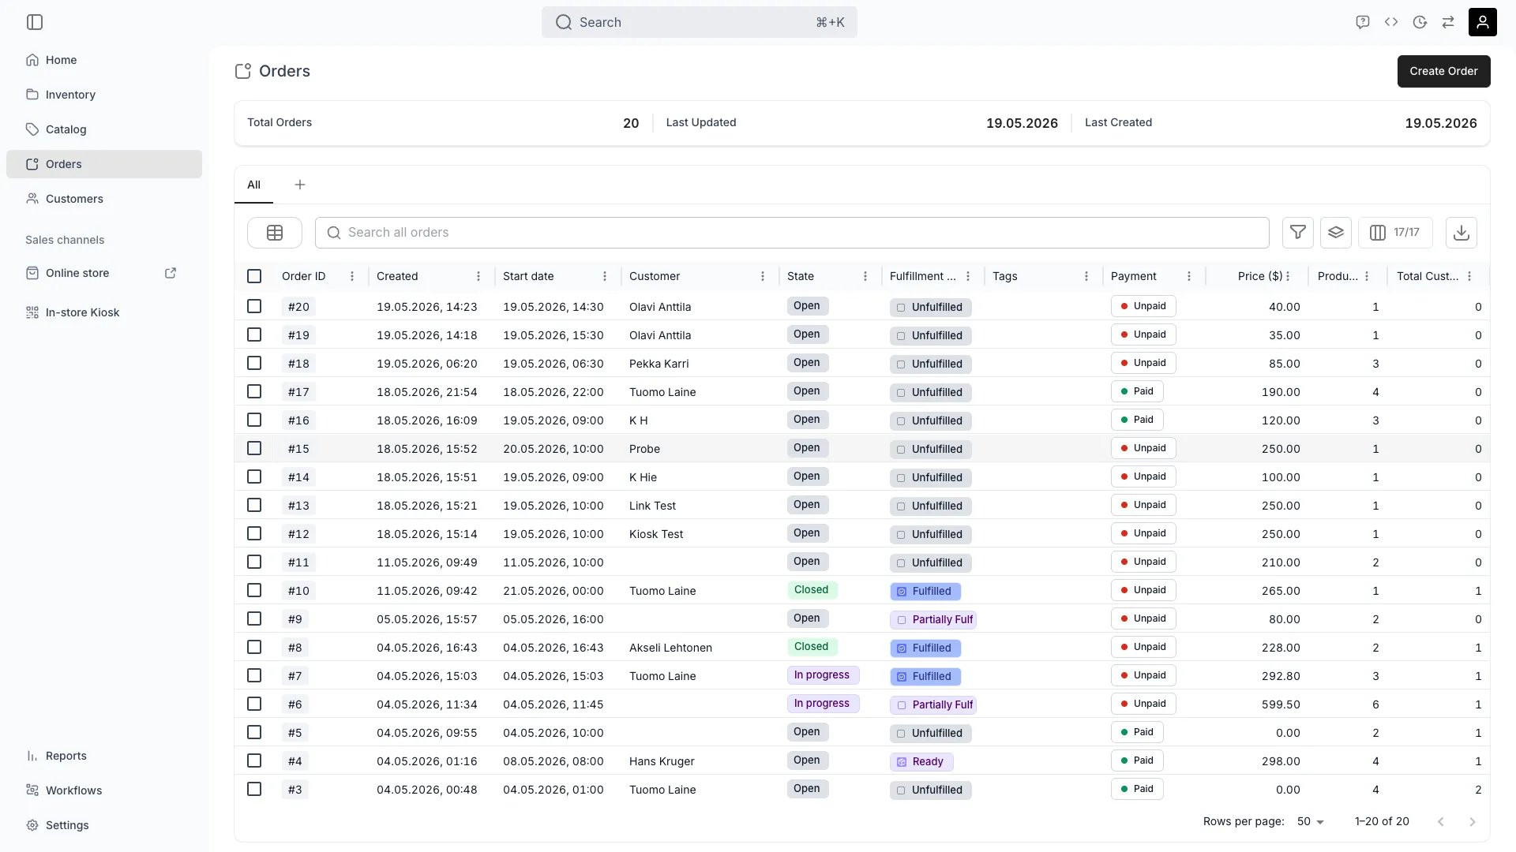Go to previous page arrow
This screenshot has width=1516, height=852.
click(1440, 821)
